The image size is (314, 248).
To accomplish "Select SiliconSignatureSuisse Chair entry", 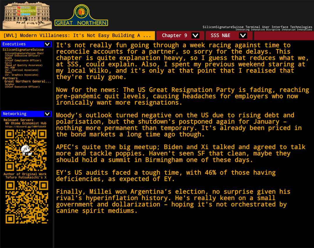I will (24, 53).
